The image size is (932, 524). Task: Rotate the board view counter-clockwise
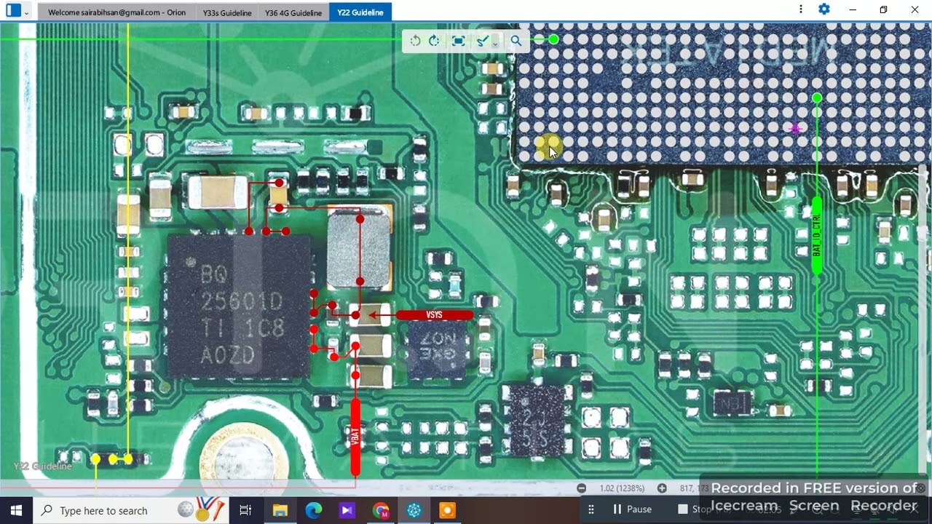coord(415,41)
